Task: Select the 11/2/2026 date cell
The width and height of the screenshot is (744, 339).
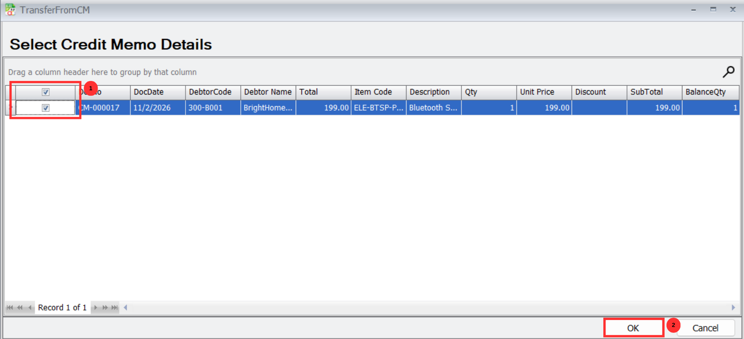Action: (x=158, y=108)
